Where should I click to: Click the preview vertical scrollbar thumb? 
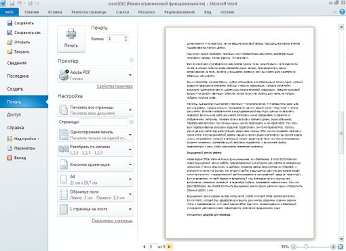pos(341,133)
